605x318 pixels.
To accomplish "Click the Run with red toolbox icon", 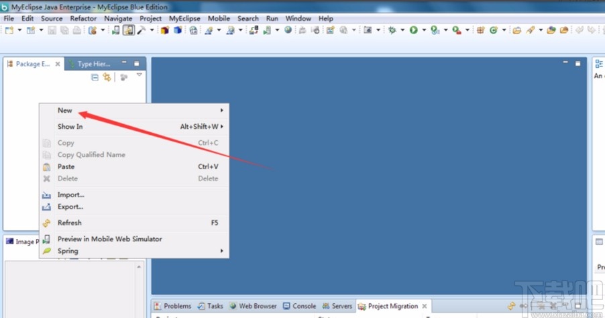I will coord(457,30).
